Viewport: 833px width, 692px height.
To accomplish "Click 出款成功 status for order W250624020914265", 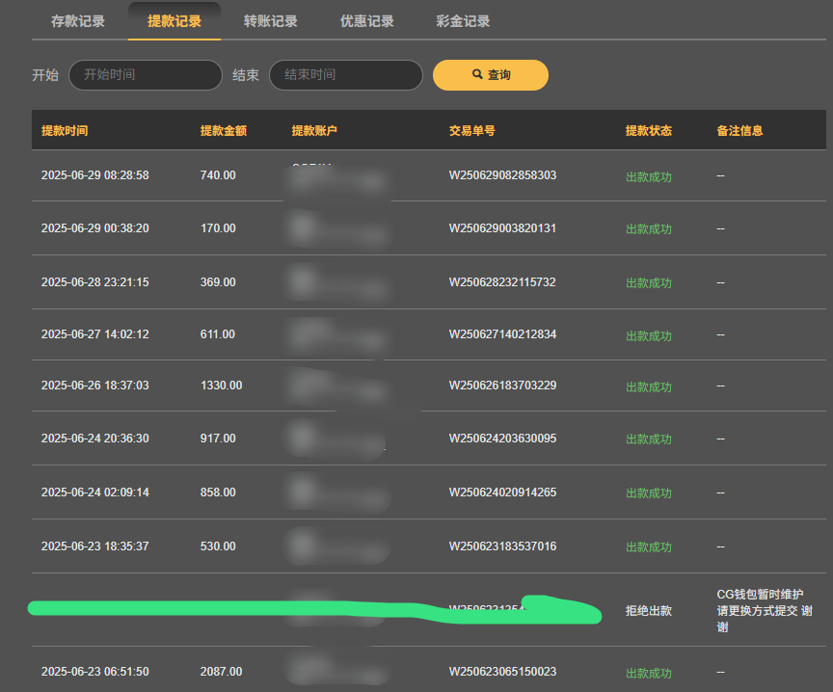I will [x=649, y=493].
